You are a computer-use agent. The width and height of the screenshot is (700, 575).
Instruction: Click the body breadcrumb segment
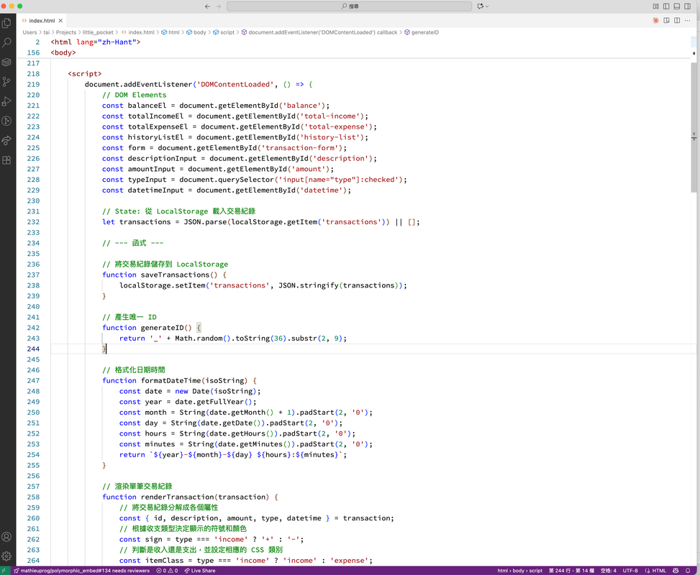(199, 32)
